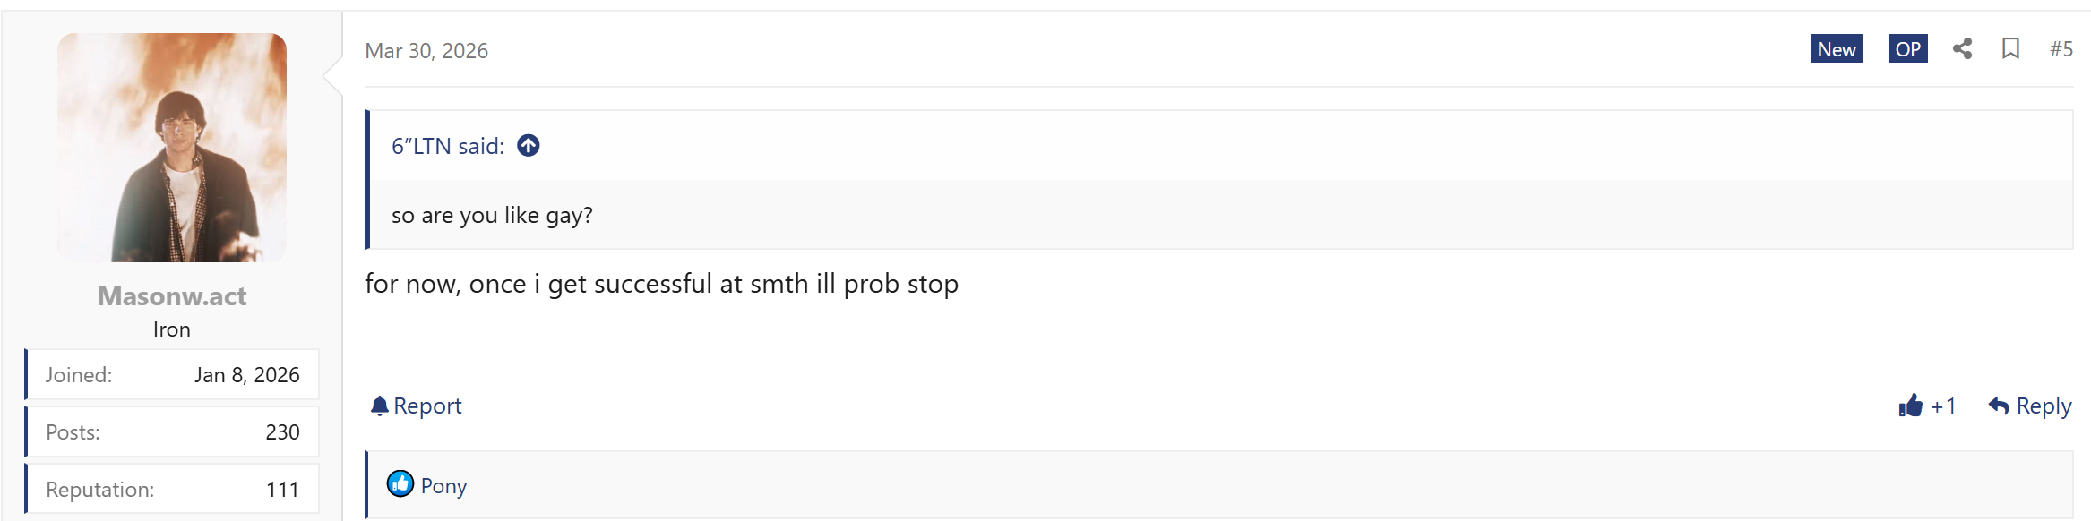
Task: Click the +1 like counter
Action: [1943, 406]
